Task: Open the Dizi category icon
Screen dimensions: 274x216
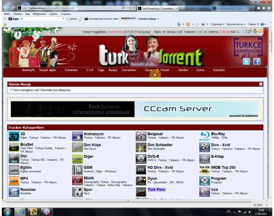Action: pos(14,159)
